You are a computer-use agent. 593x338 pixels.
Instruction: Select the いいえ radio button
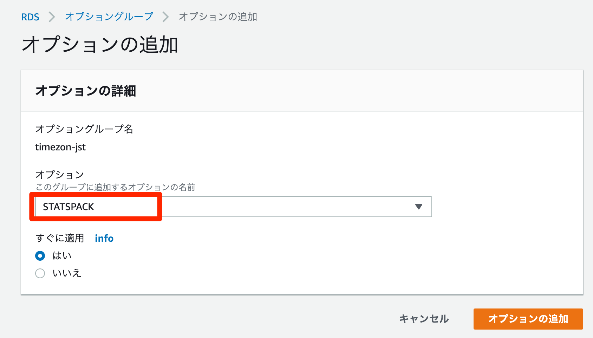pos(40,273)
